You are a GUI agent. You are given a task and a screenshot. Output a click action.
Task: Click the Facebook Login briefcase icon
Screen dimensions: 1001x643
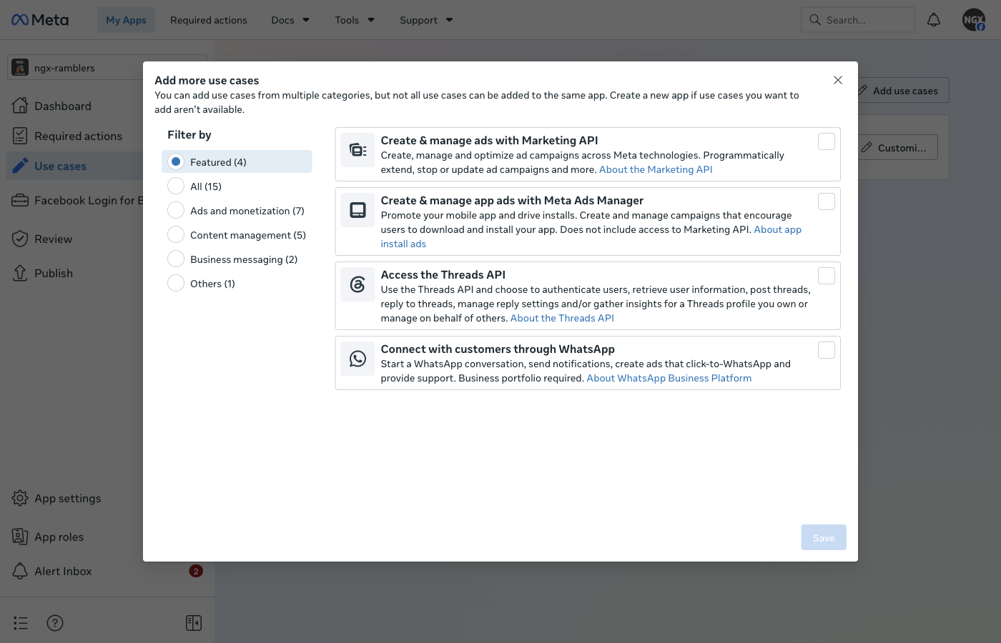pos(20,201)
